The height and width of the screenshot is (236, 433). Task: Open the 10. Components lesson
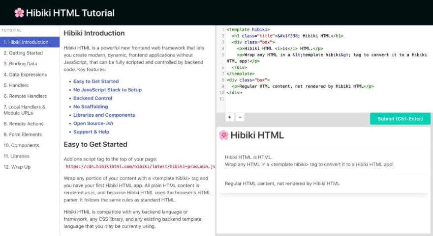(21, 145)
